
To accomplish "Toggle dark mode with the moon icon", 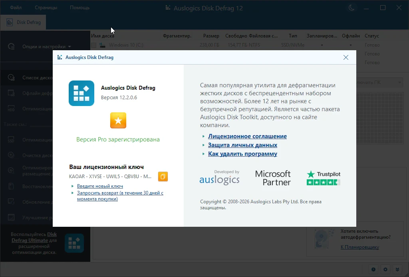I will coord(351,8).
